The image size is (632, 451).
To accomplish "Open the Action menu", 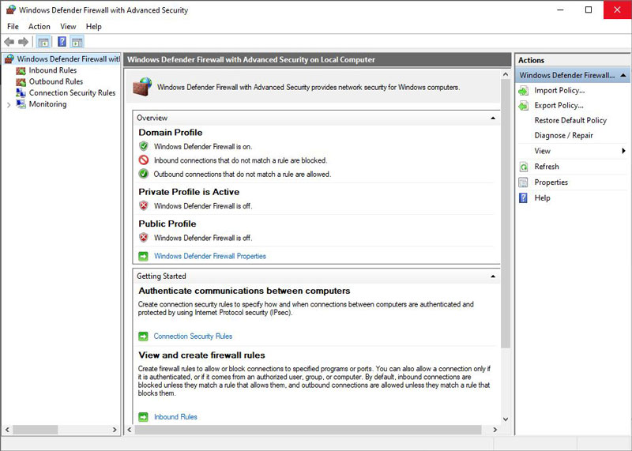I will (x=39, y=27).
